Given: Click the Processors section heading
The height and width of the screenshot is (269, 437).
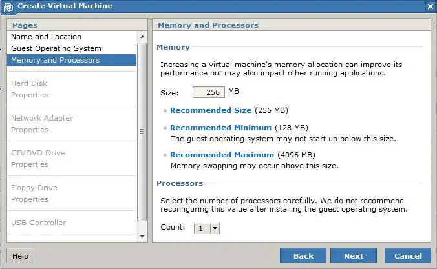Looking at the screenshot, I should pos(180,183).
